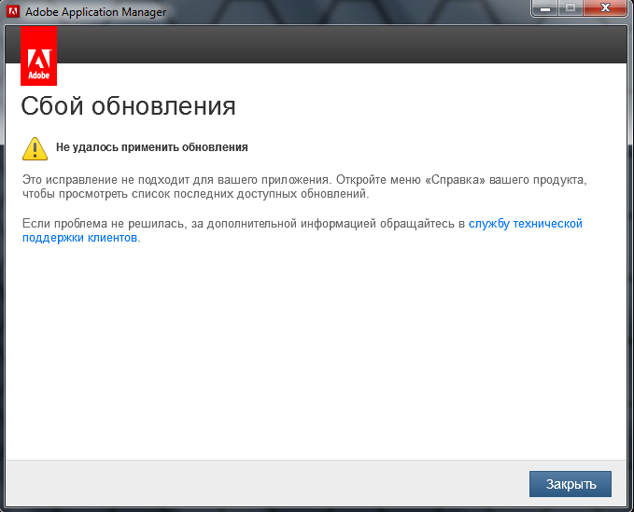Click the Adobe Application Manager title text
Screen dimensions: 634x512
tap(96, 12)
